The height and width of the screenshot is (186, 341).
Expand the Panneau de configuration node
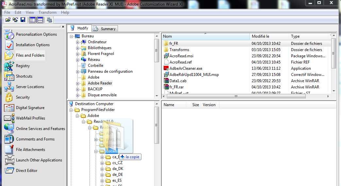click(x=77, y=71)
